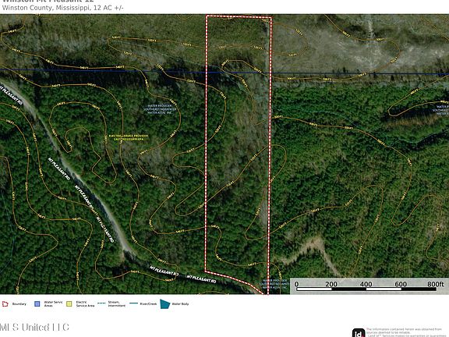Click the yellow Electric Service Area legend square
This screenshot has height=337, width=449.
tap(69, 303)
